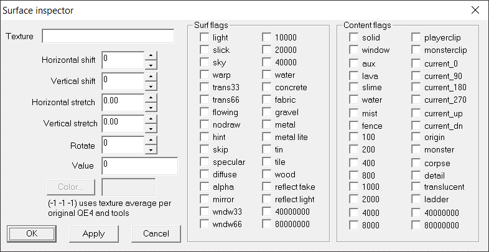The width and height of the screenshot is (489, 252).
Task: Click the Texture name input field
Action: tap(108, 36)
